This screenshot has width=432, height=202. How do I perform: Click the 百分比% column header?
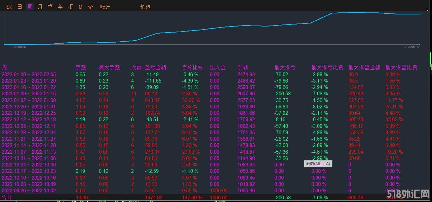pyautogui.click(x=192, y=67)
